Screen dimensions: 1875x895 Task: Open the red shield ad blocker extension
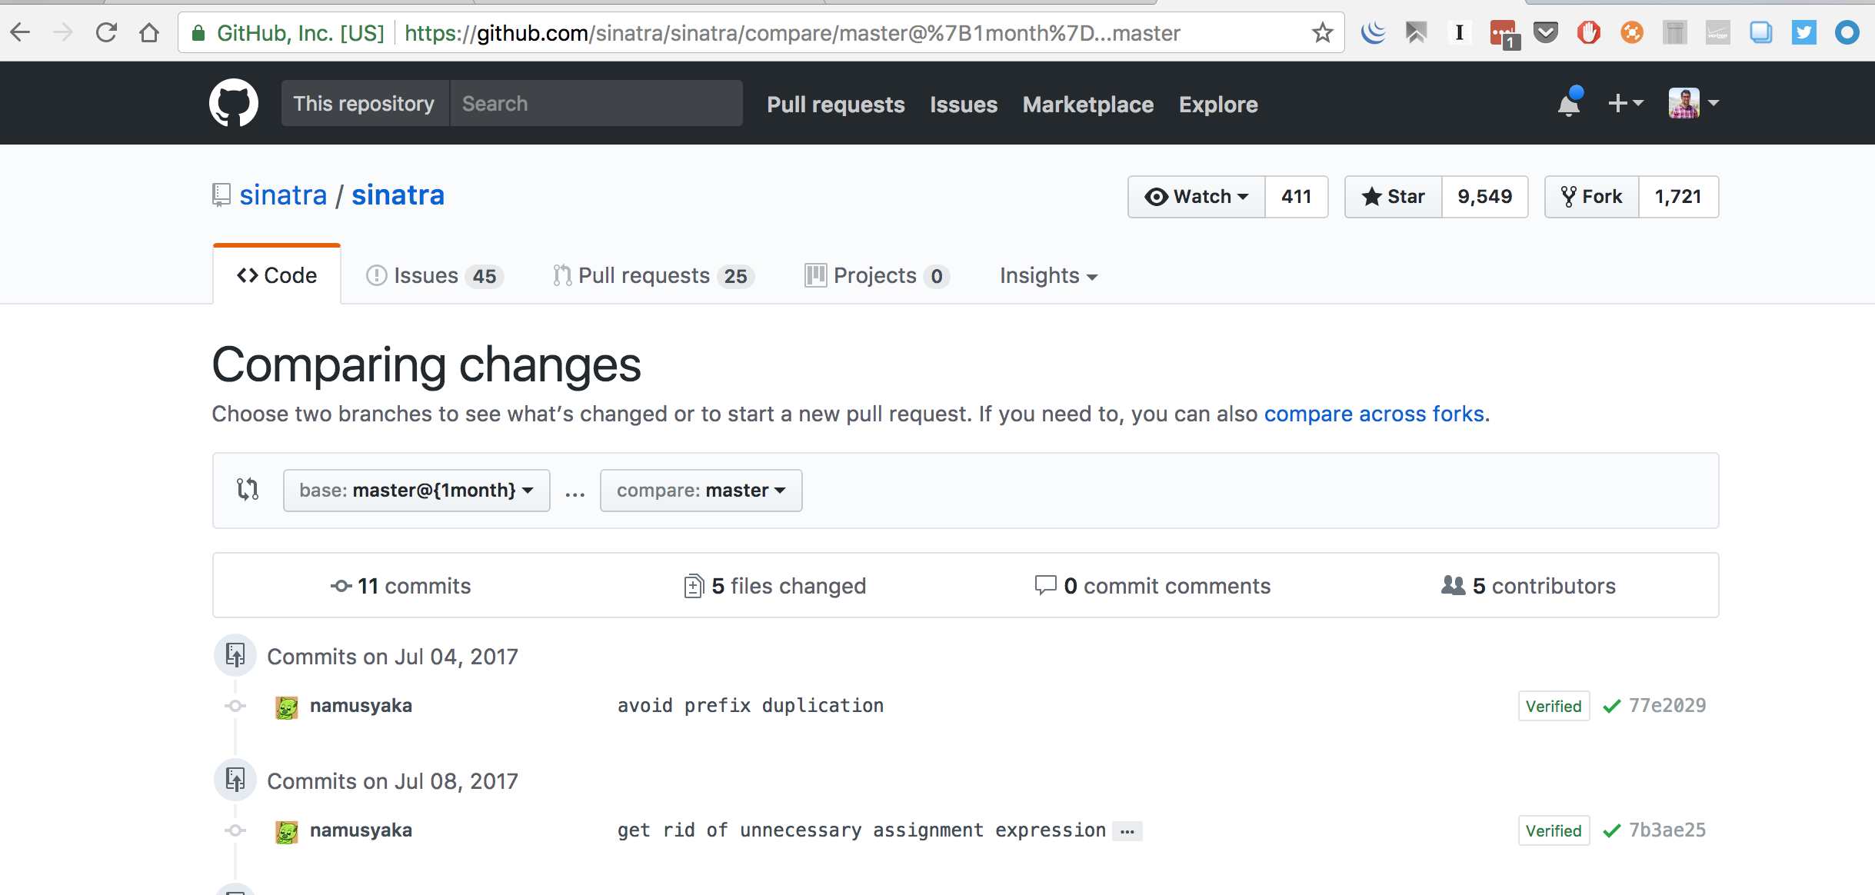coord(1588,32)
